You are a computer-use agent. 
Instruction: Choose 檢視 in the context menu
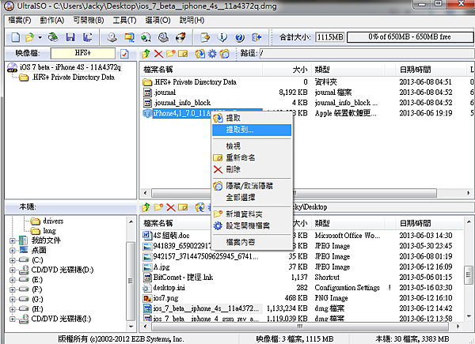point(252,146)
